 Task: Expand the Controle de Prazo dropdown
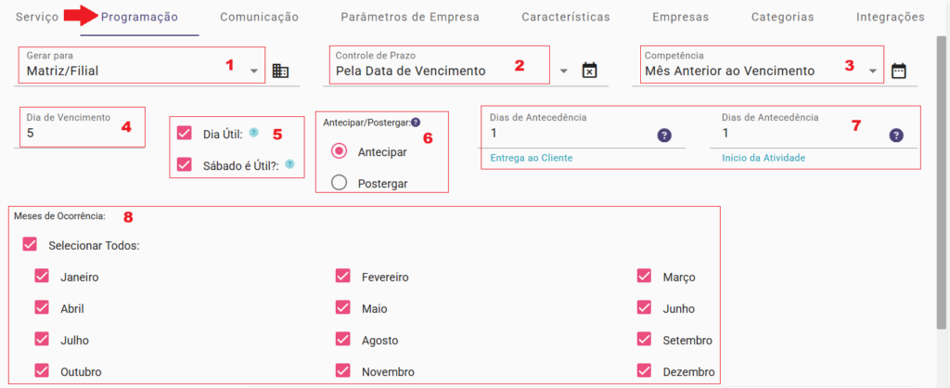click(562, 71)
